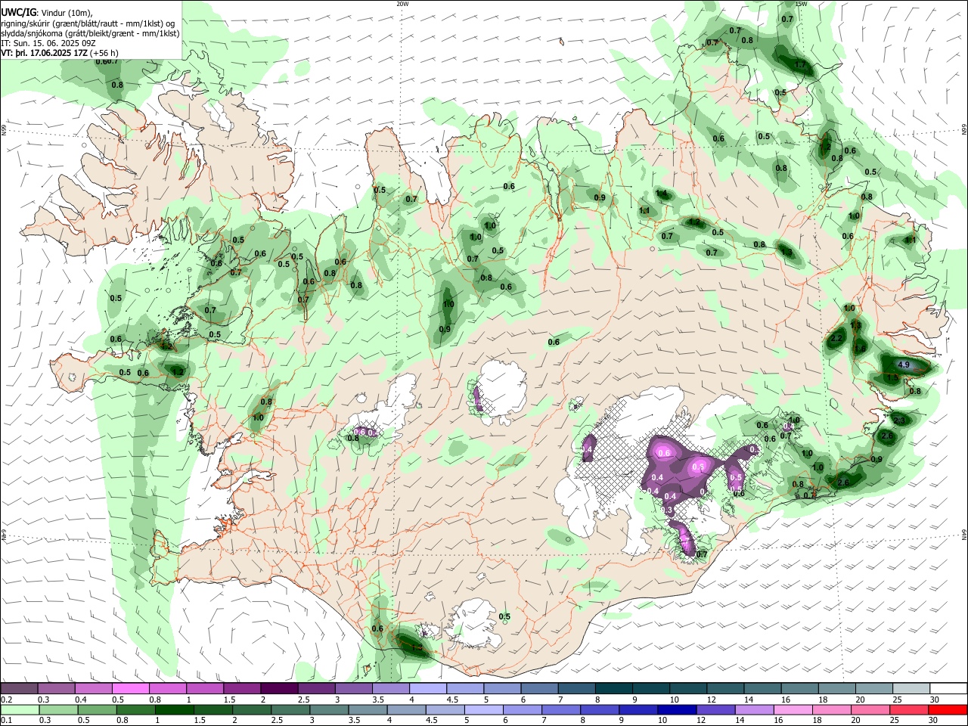
Task: Click the 1.7 rainfall label on the map
Action: pos(800,65)
